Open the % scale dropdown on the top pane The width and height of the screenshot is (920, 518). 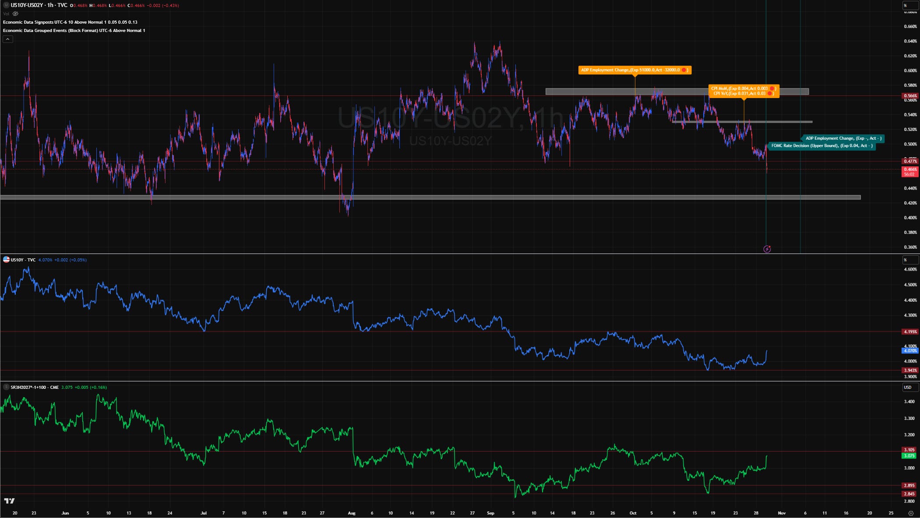(x=910, y=5)
